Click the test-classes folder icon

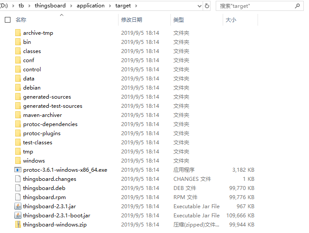[x=18, y=142]
